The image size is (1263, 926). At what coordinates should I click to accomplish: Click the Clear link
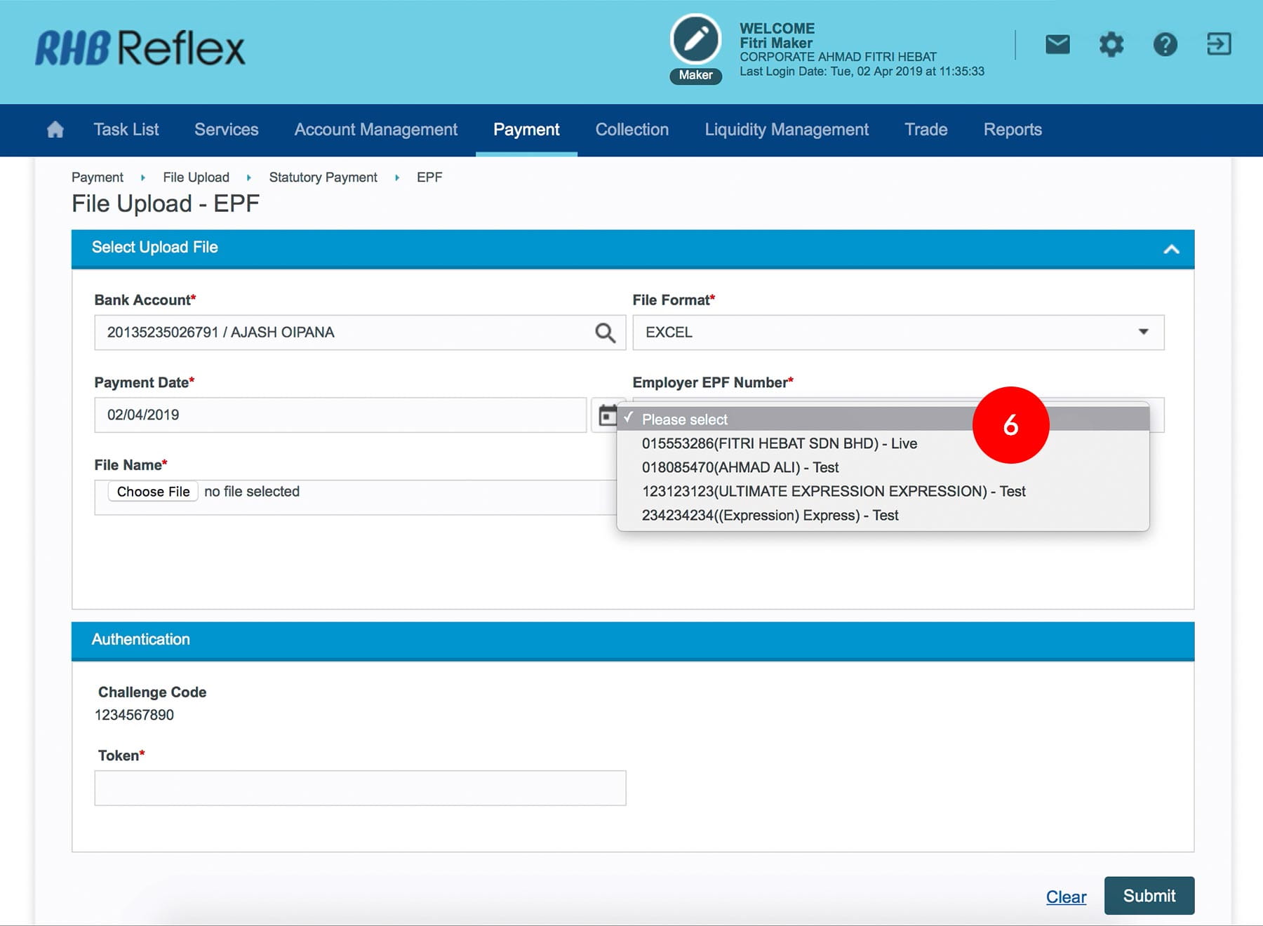pyautogui.click(x=1065, y=897)
